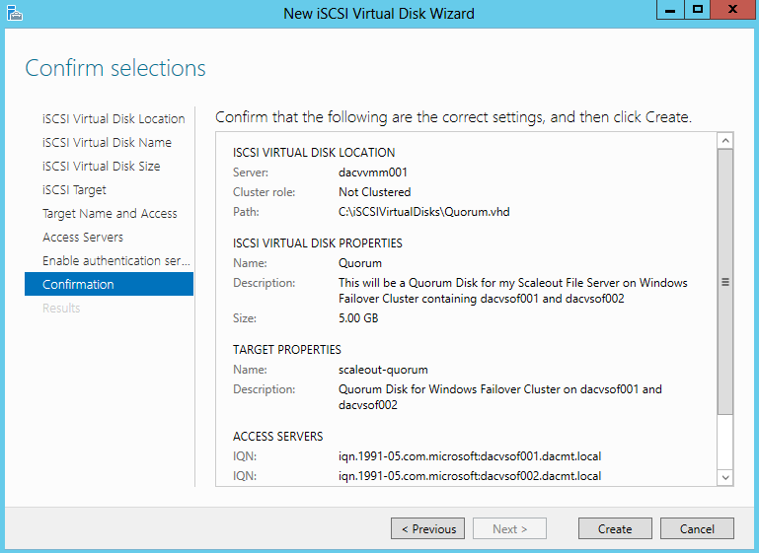
Task: Go to iSCSI Virtual Disk Location step
Action: (x=114, y=119)
